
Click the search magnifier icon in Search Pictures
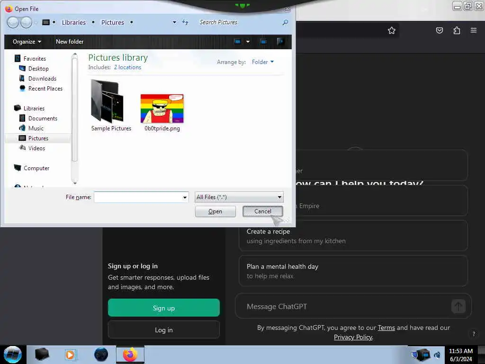pos(285,22)
